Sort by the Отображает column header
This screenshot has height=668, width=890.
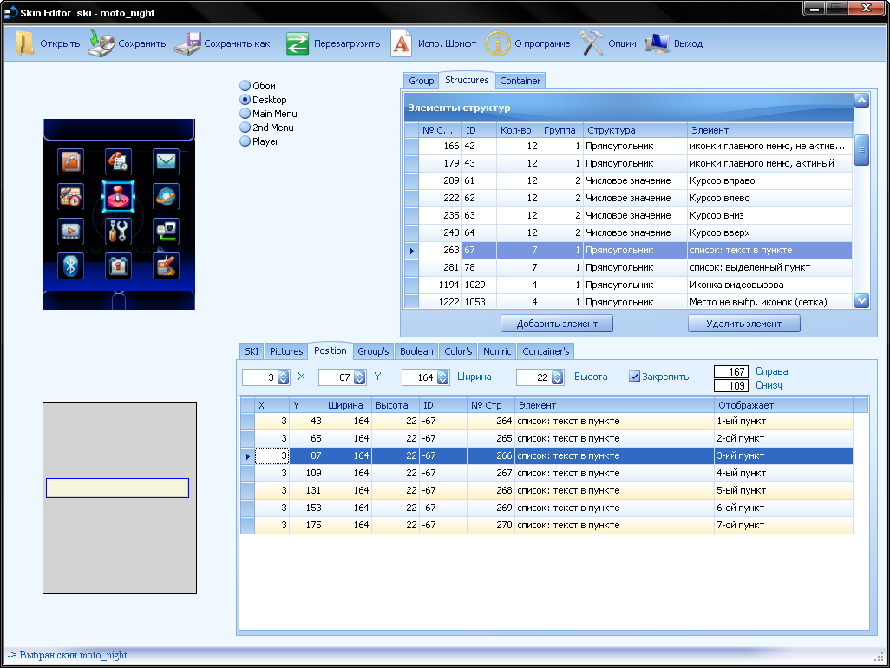point(783,405)
